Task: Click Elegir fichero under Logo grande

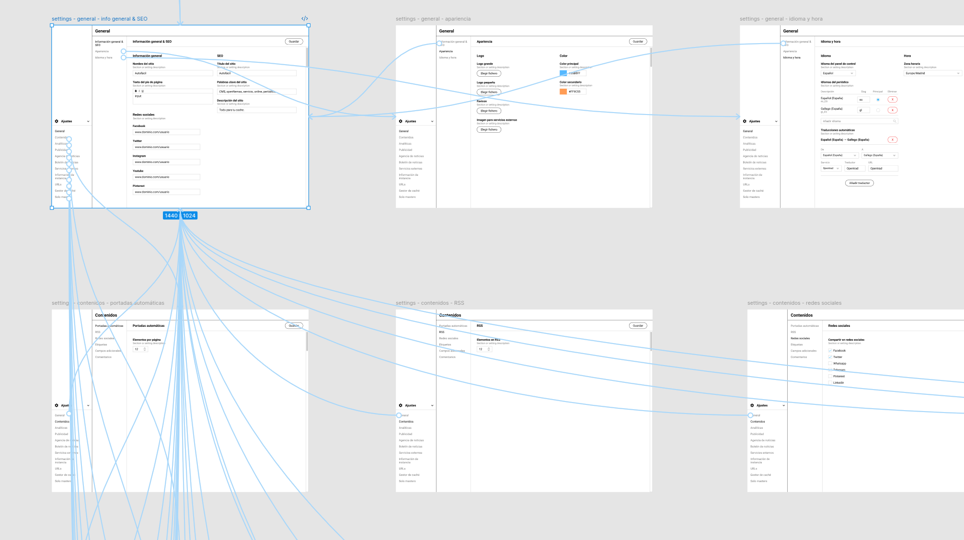Action: tap(489, 73)
